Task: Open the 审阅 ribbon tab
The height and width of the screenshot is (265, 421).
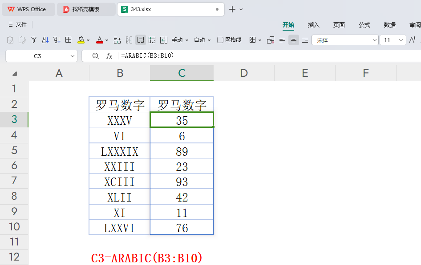Action: click(415, 25)
